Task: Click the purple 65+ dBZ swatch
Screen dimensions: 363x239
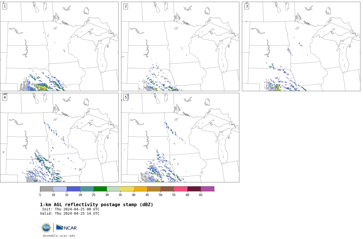Action: point(207,189)
